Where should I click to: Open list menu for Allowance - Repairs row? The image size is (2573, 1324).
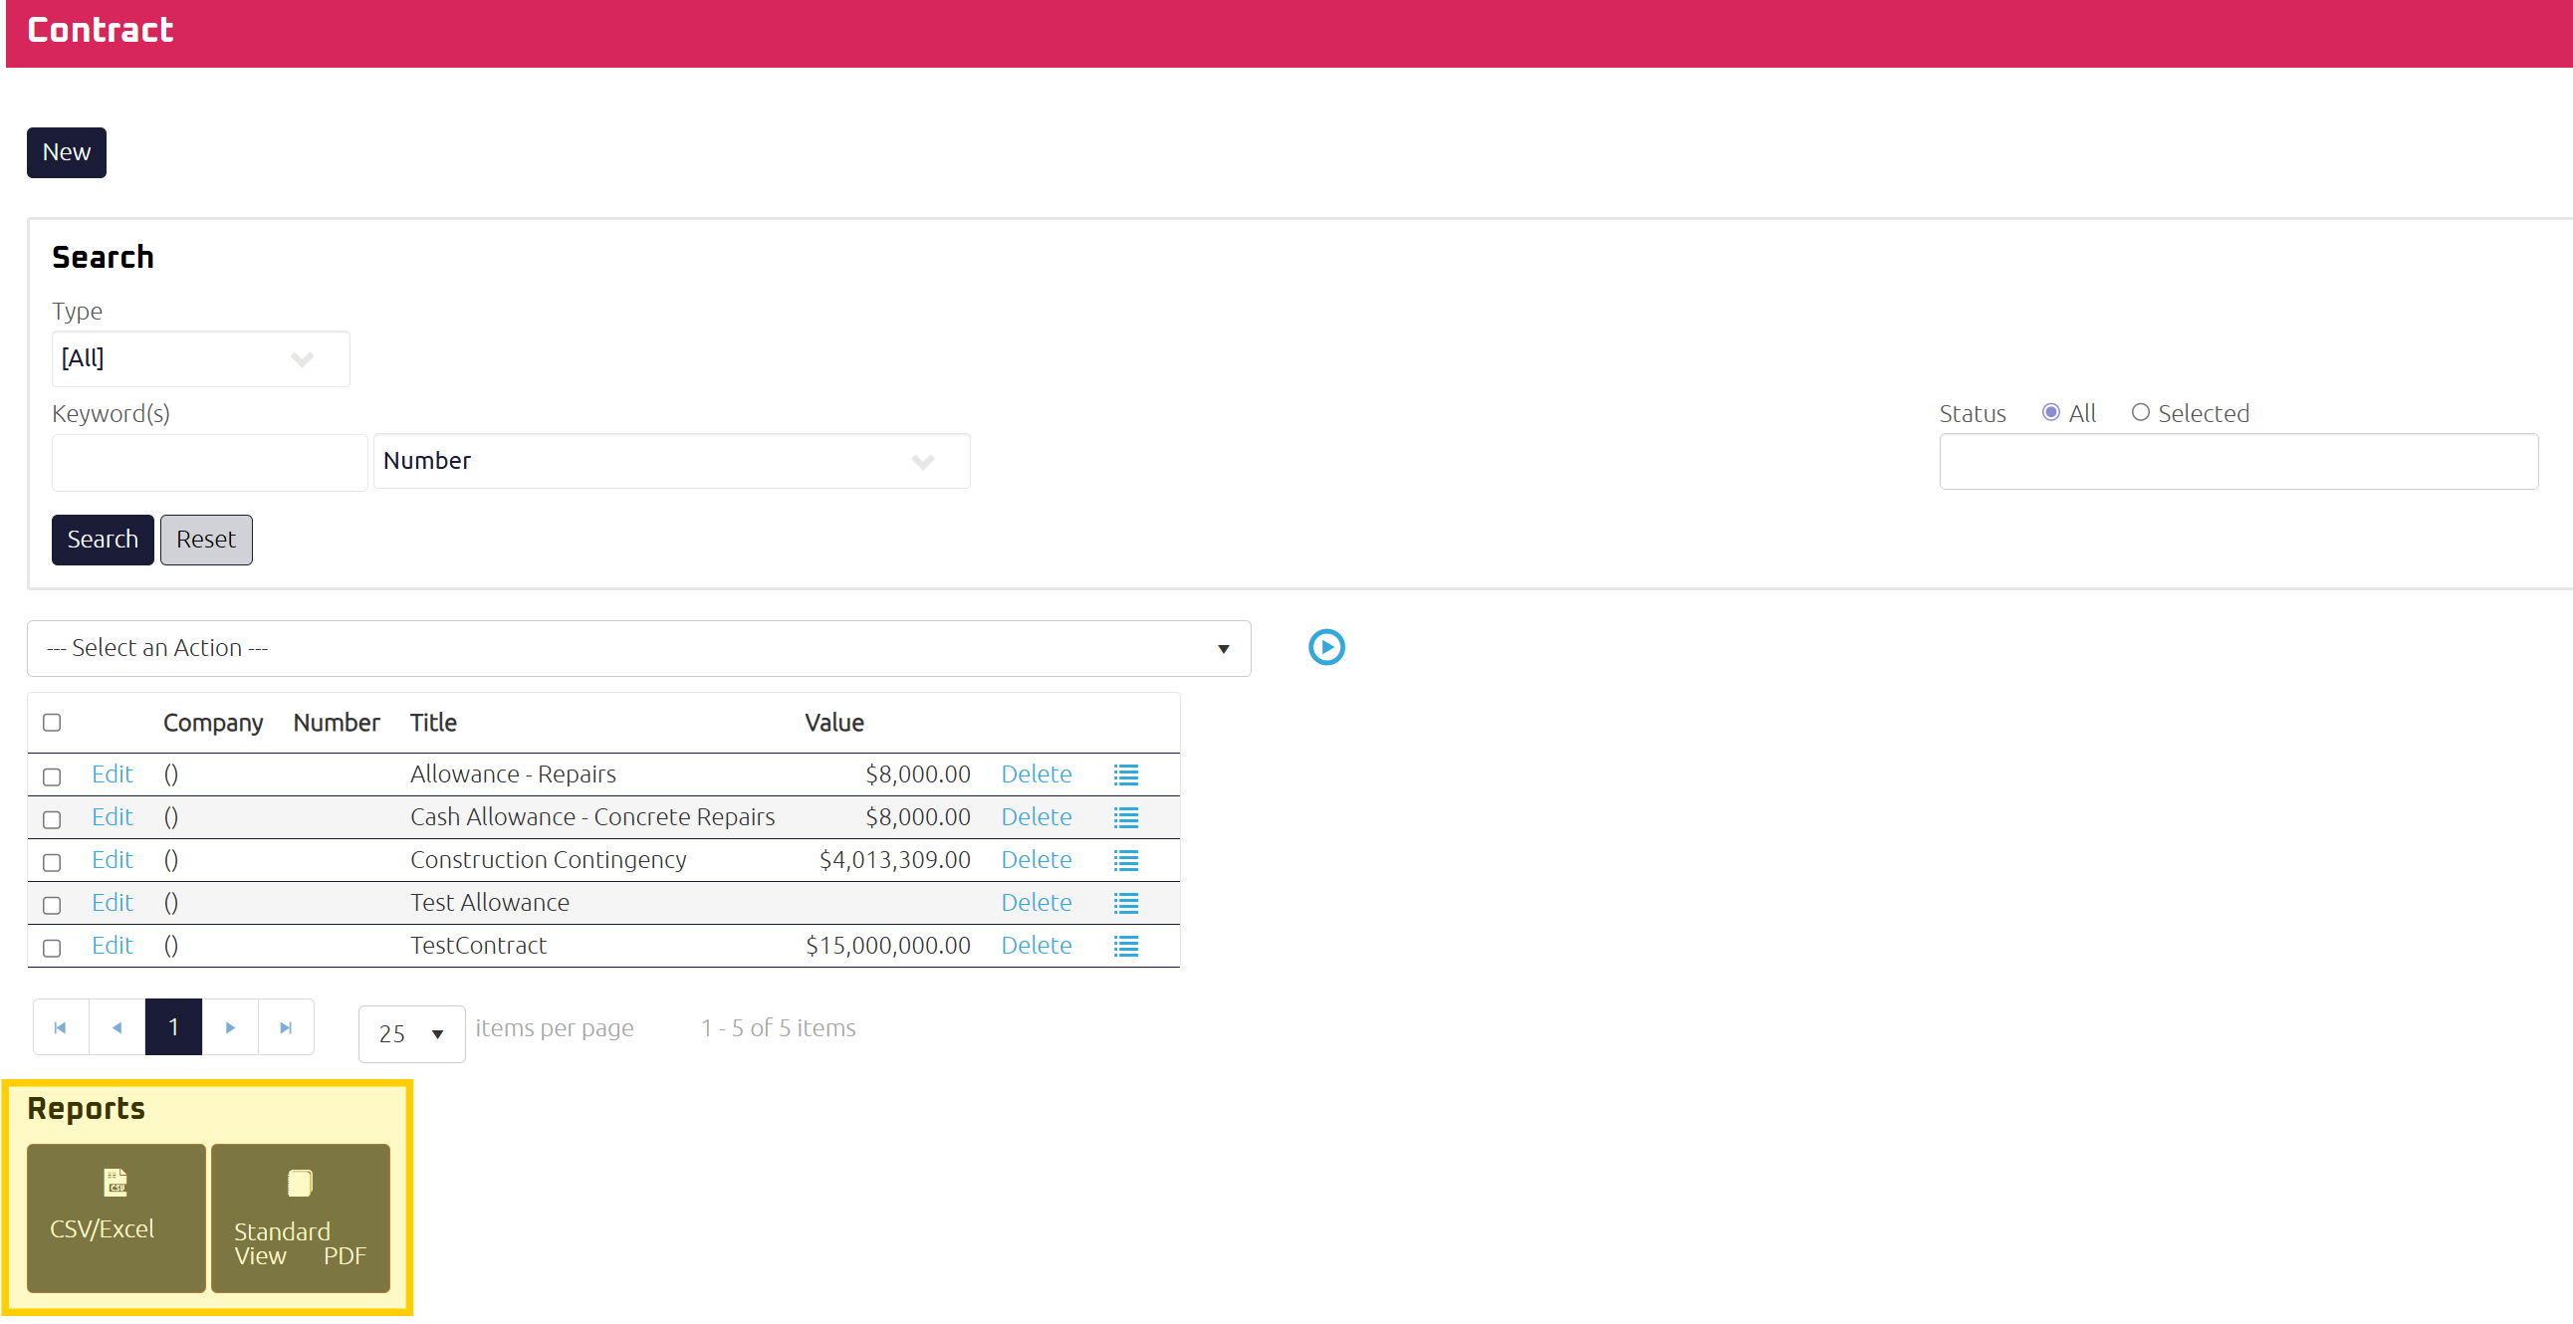click(x=1125, y=774)
